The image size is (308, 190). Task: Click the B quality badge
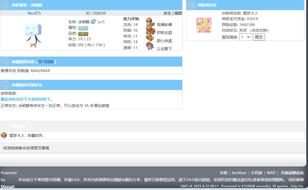[83, 34]
